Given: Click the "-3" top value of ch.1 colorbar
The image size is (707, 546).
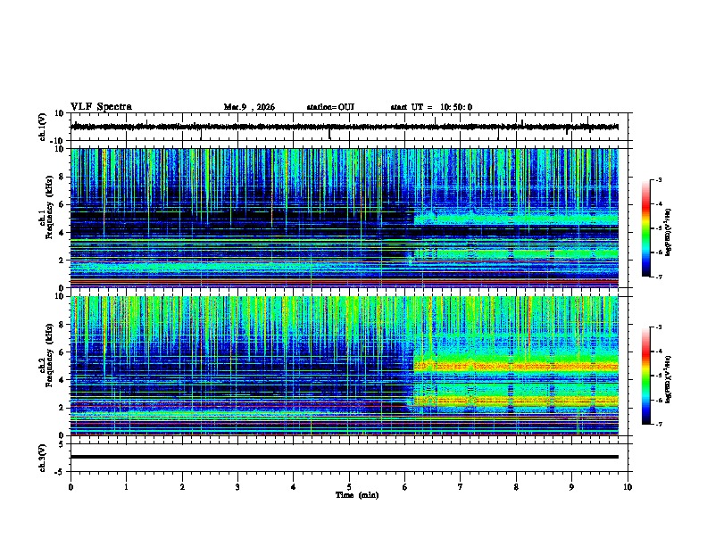Looking at the screenshot, I should (658, 179).
